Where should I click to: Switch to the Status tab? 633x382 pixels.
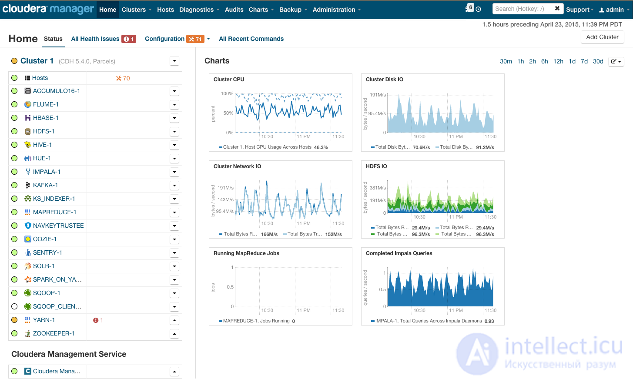[x=53, y=39]
